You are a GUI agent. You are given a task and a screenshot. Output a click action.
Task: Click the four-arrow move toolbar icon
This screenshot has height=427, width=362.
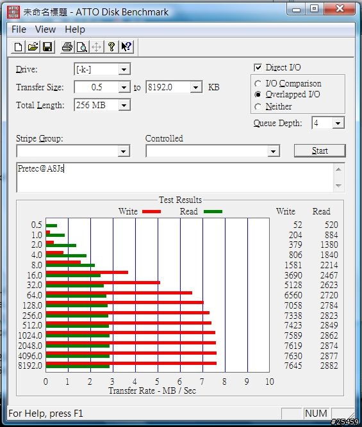[97, 47]
